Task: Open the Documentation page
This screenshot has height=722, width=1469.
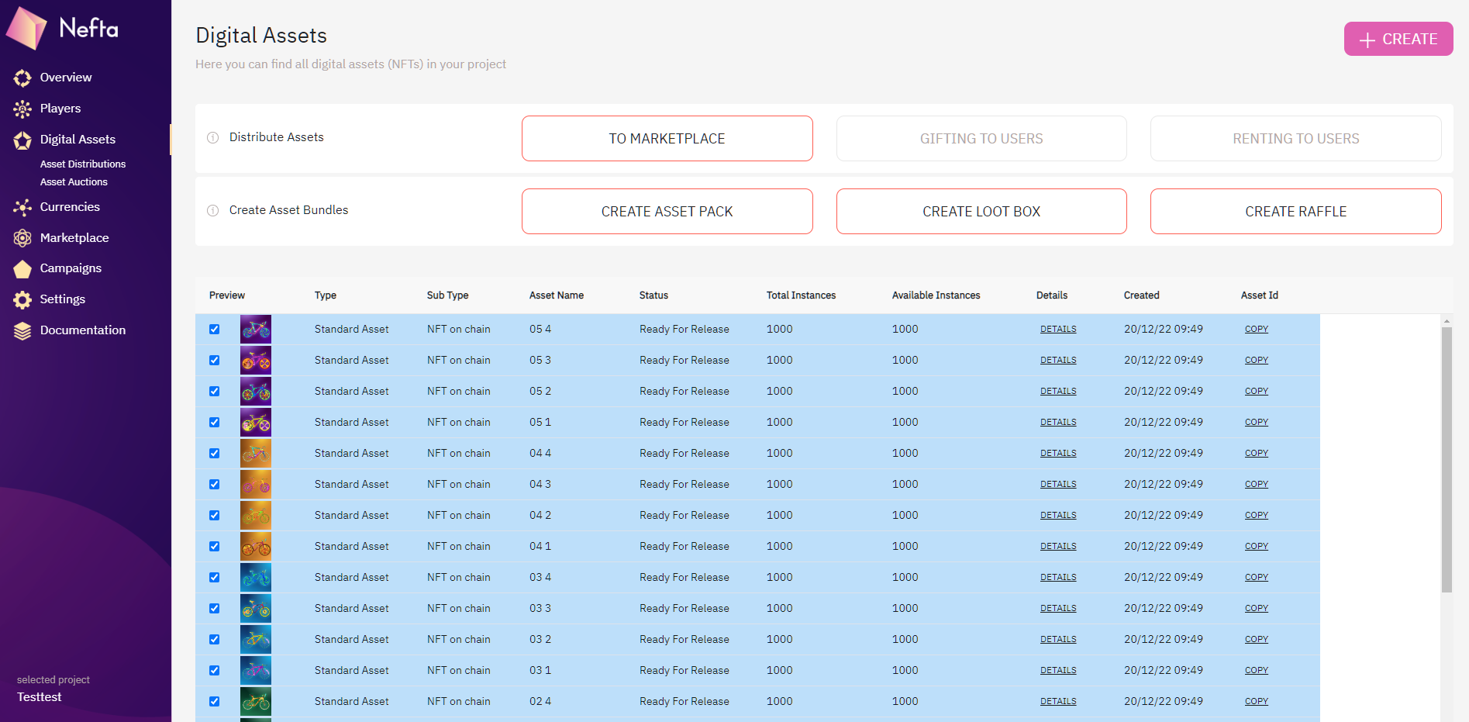Action: coord(83,330)
